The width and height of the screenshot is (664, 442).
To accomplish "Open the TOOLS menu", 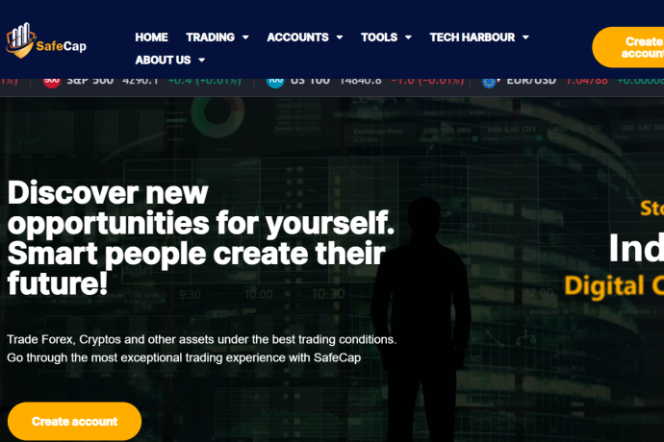I will tap(379, 37).
